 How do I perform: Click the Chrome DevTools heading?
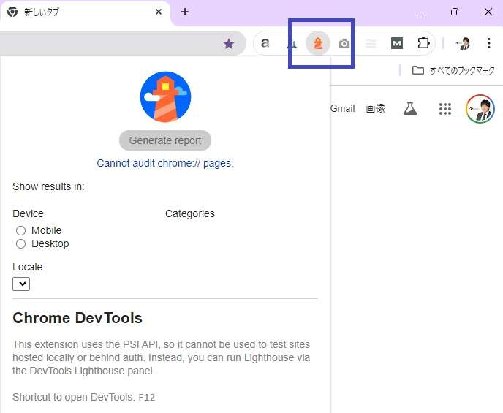[x=77, y=318]
